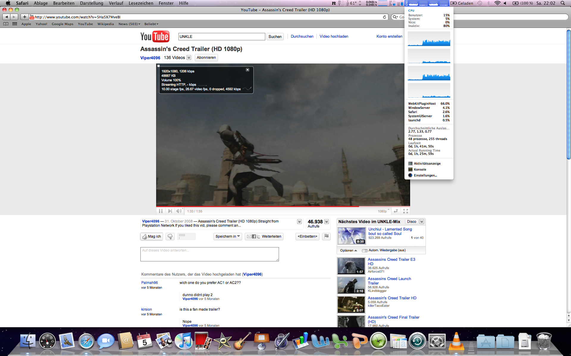The image size is (571, 356).
Task: Open the Bearbeiten menu
Action: pyautogui.click(x=64, y=3)
